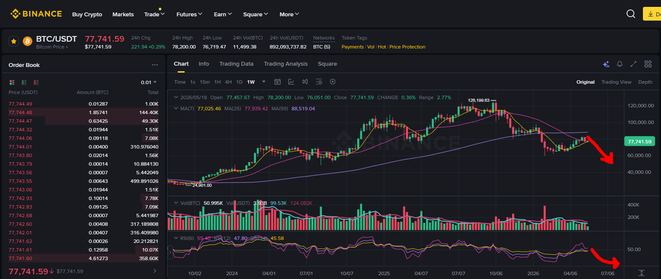Open the price alert bell icon
This screenshot has width=661, height=279.
(x=620, y=64)
